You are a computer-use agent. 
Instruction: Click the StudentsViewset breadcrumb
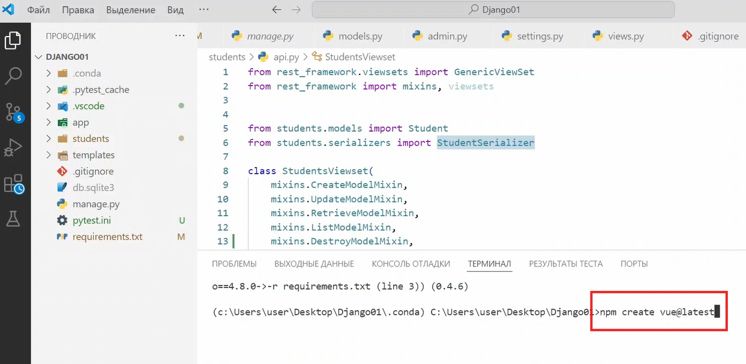[x=359, y=57]
